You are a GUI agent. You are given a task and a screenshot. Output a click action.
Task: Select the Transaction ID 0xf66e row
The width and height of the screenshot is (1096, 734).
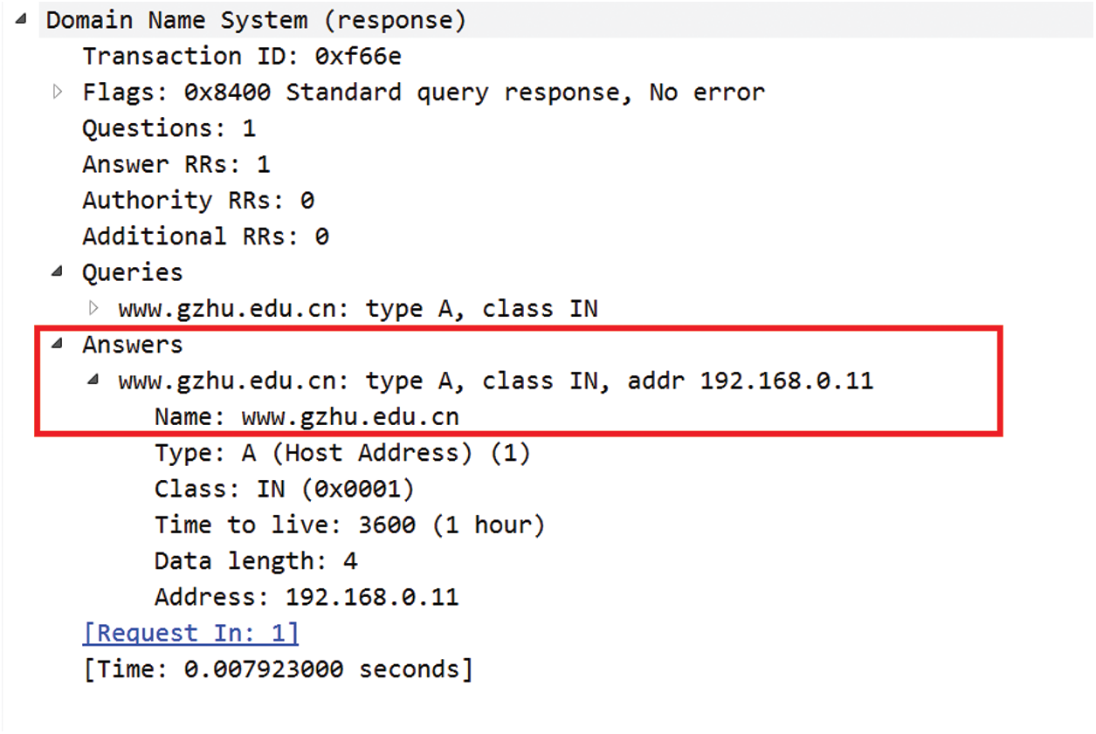tap(242, 56)
